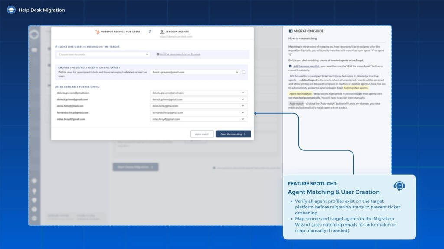Click the Migration Guide book icon
Screen dimensions: 444x249
pyautogui.click(x=290, y=31)
